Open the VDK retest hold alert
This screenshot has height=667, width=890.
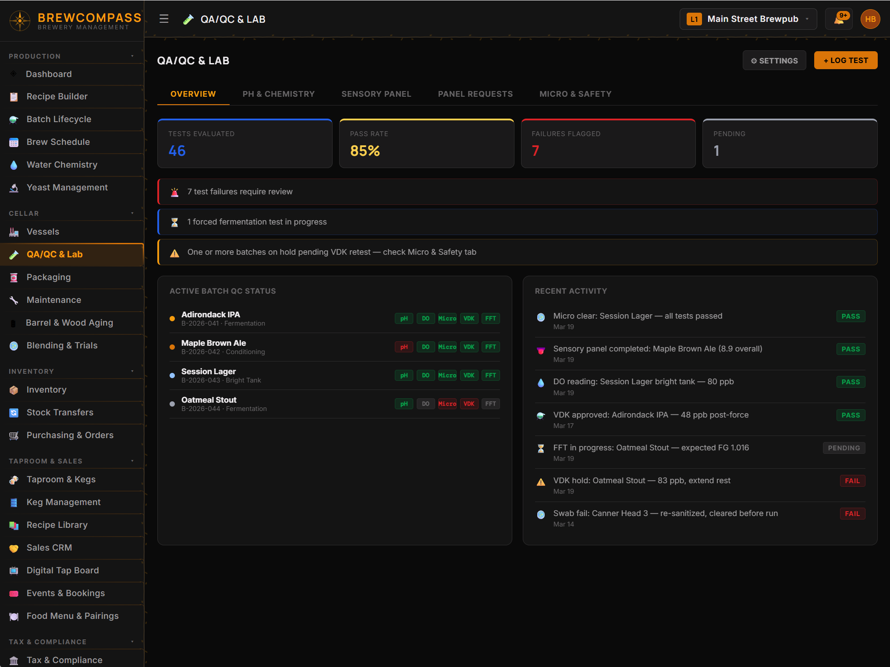pyautogui.click(x=517, y=252)
